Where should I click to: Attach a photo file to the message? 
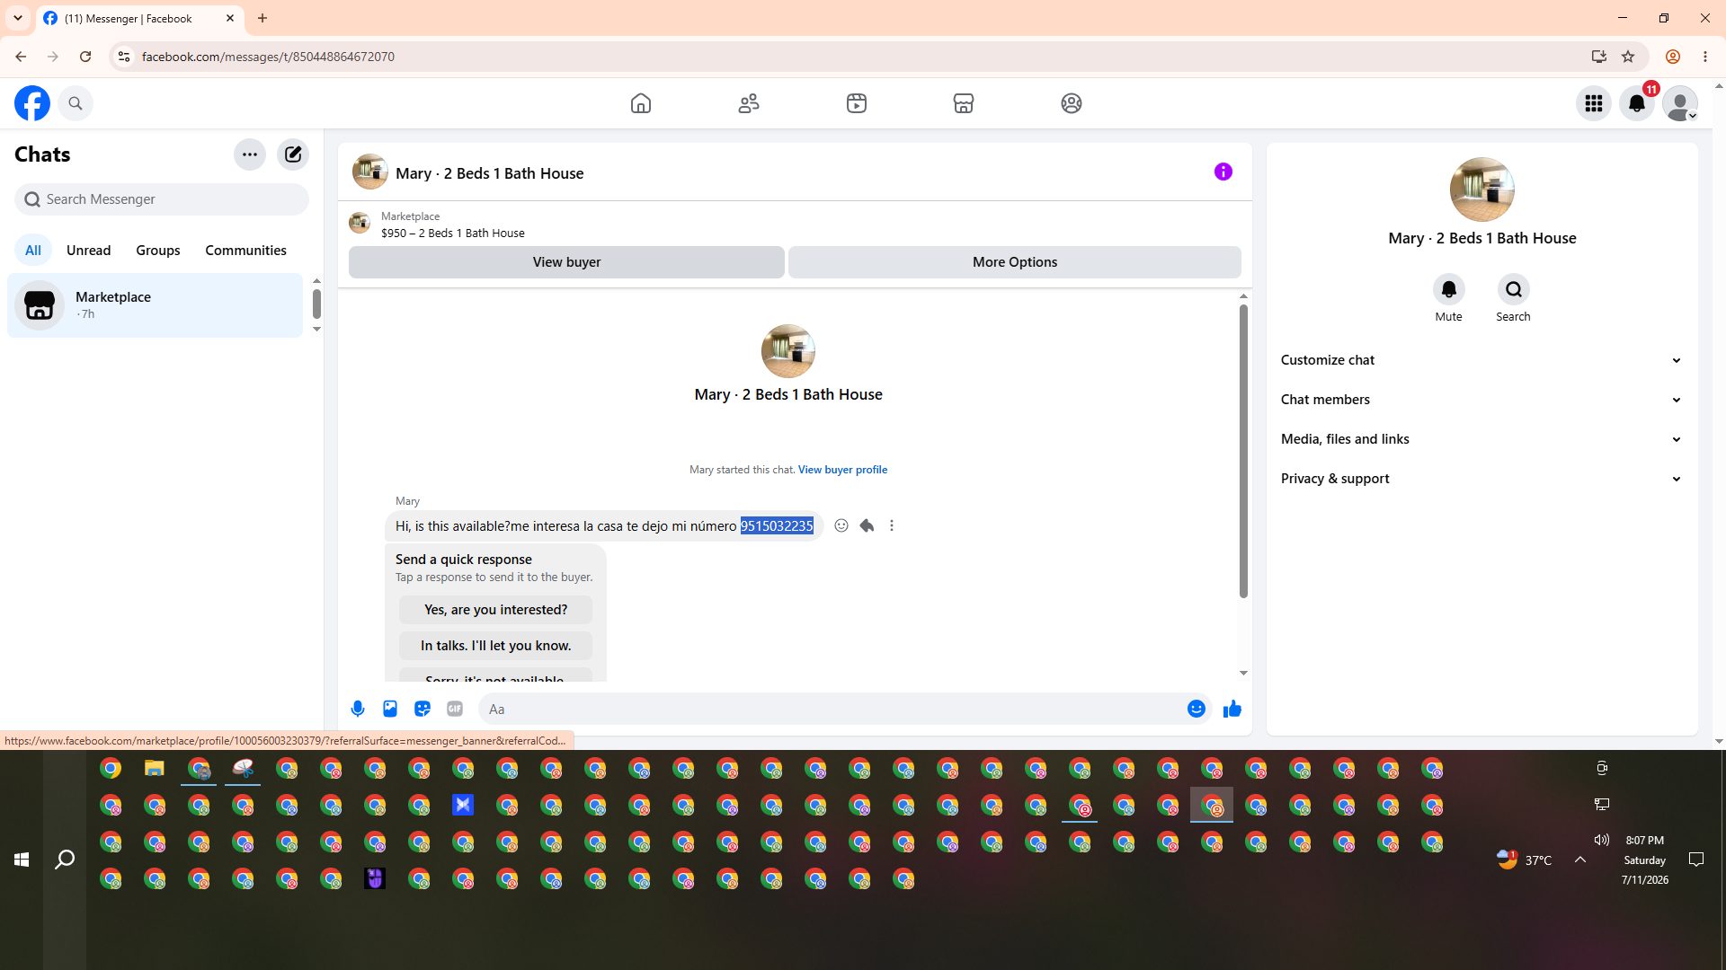(x=390, y=709)
